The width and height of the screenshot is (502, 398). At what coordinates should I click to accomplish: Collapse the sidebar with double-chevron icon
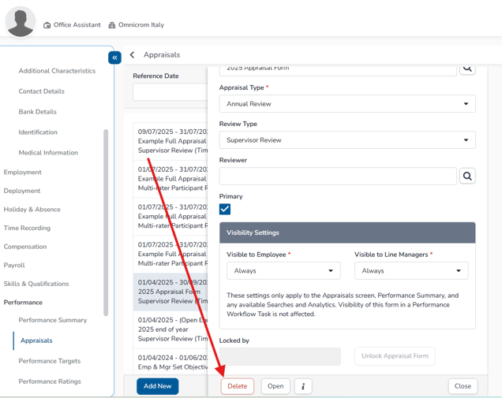pos(114,58)
